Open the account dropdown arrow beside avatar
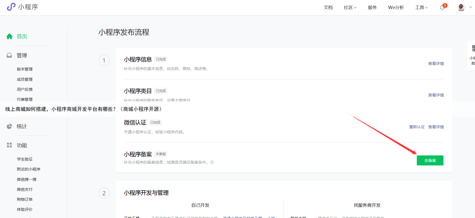 470,7
